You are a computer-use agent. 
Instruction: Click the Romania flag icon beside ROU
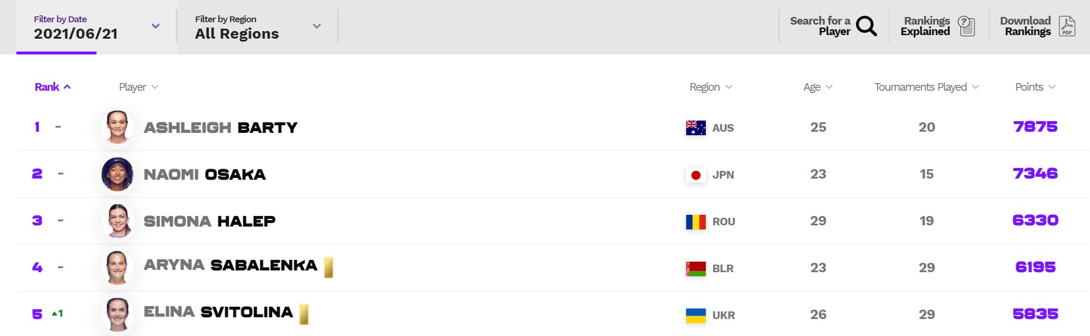click(x=696, y=221)
